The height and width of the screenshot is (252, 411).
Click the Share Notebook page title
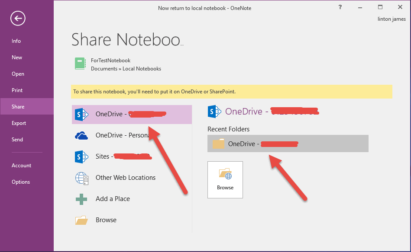click(x=127, y=40)
